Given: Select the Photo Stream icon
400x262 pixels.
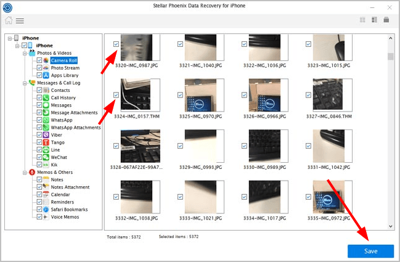Looking at the screenshot, I should [x=46, y=68].
